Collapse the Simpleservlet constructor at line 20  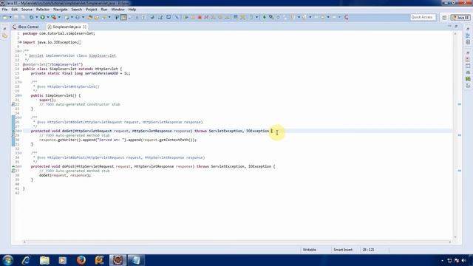(21, 95)
